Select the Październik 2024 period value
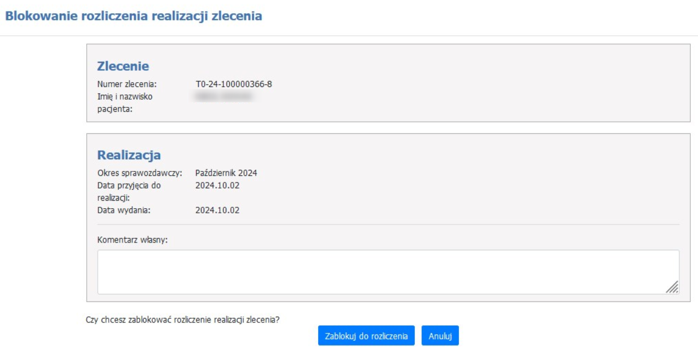The height and width of the screenshot is (350, 698). point(226,173)
